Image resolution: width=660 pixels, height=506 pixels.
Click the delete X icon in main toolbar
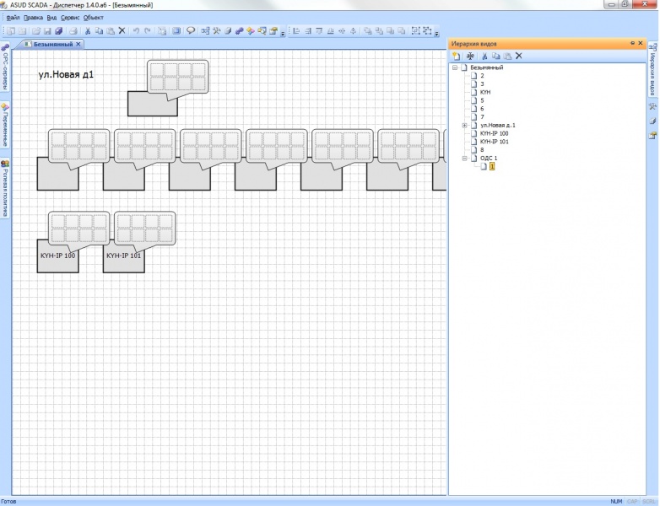point(122,31)
